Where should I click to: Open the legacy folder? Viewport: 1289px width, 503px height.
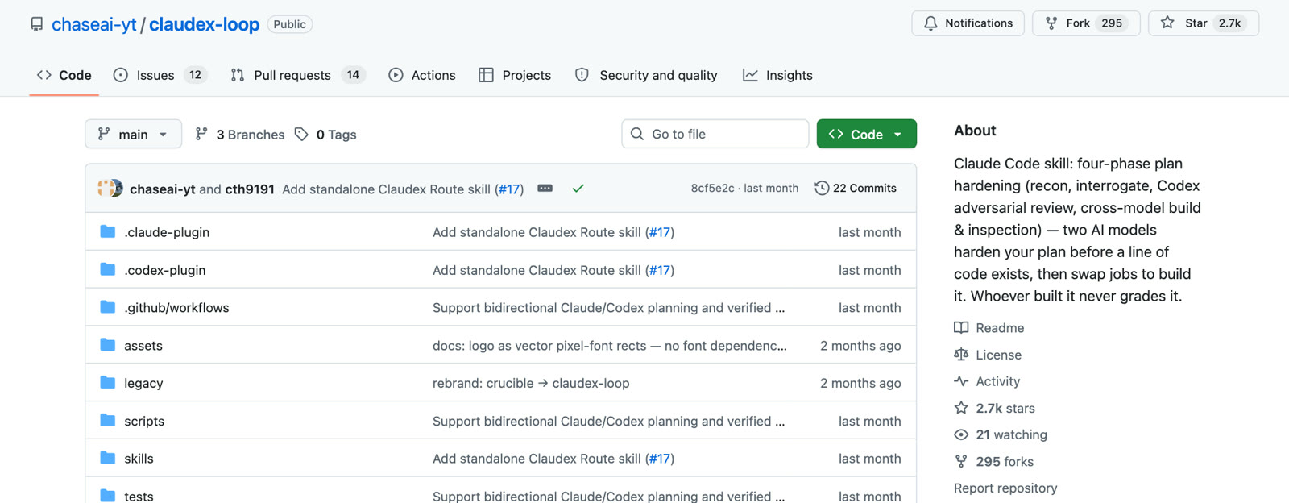click(x=143, y=383)
